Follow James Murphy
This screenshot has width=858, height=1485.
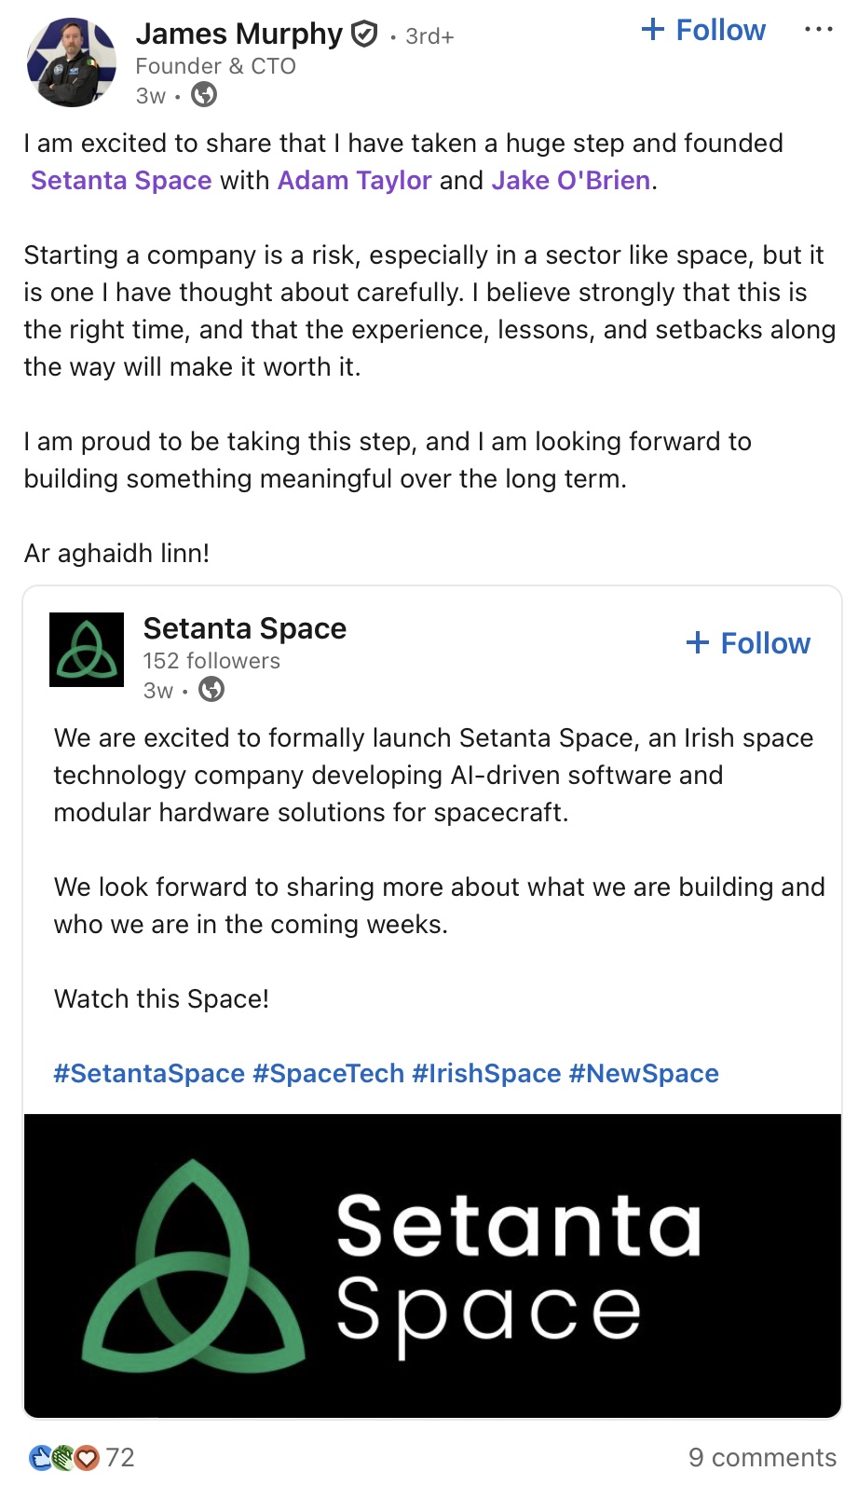coord(703,30)
